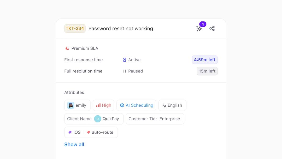282x159 pixels.
Task: Click the AI Scheduling cube icon
Action: (x=122, y=105)
